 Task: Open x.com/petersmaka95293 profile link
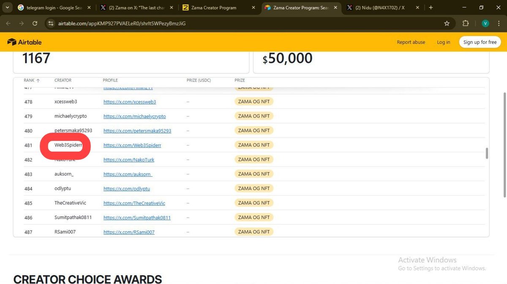coord(137,131)
